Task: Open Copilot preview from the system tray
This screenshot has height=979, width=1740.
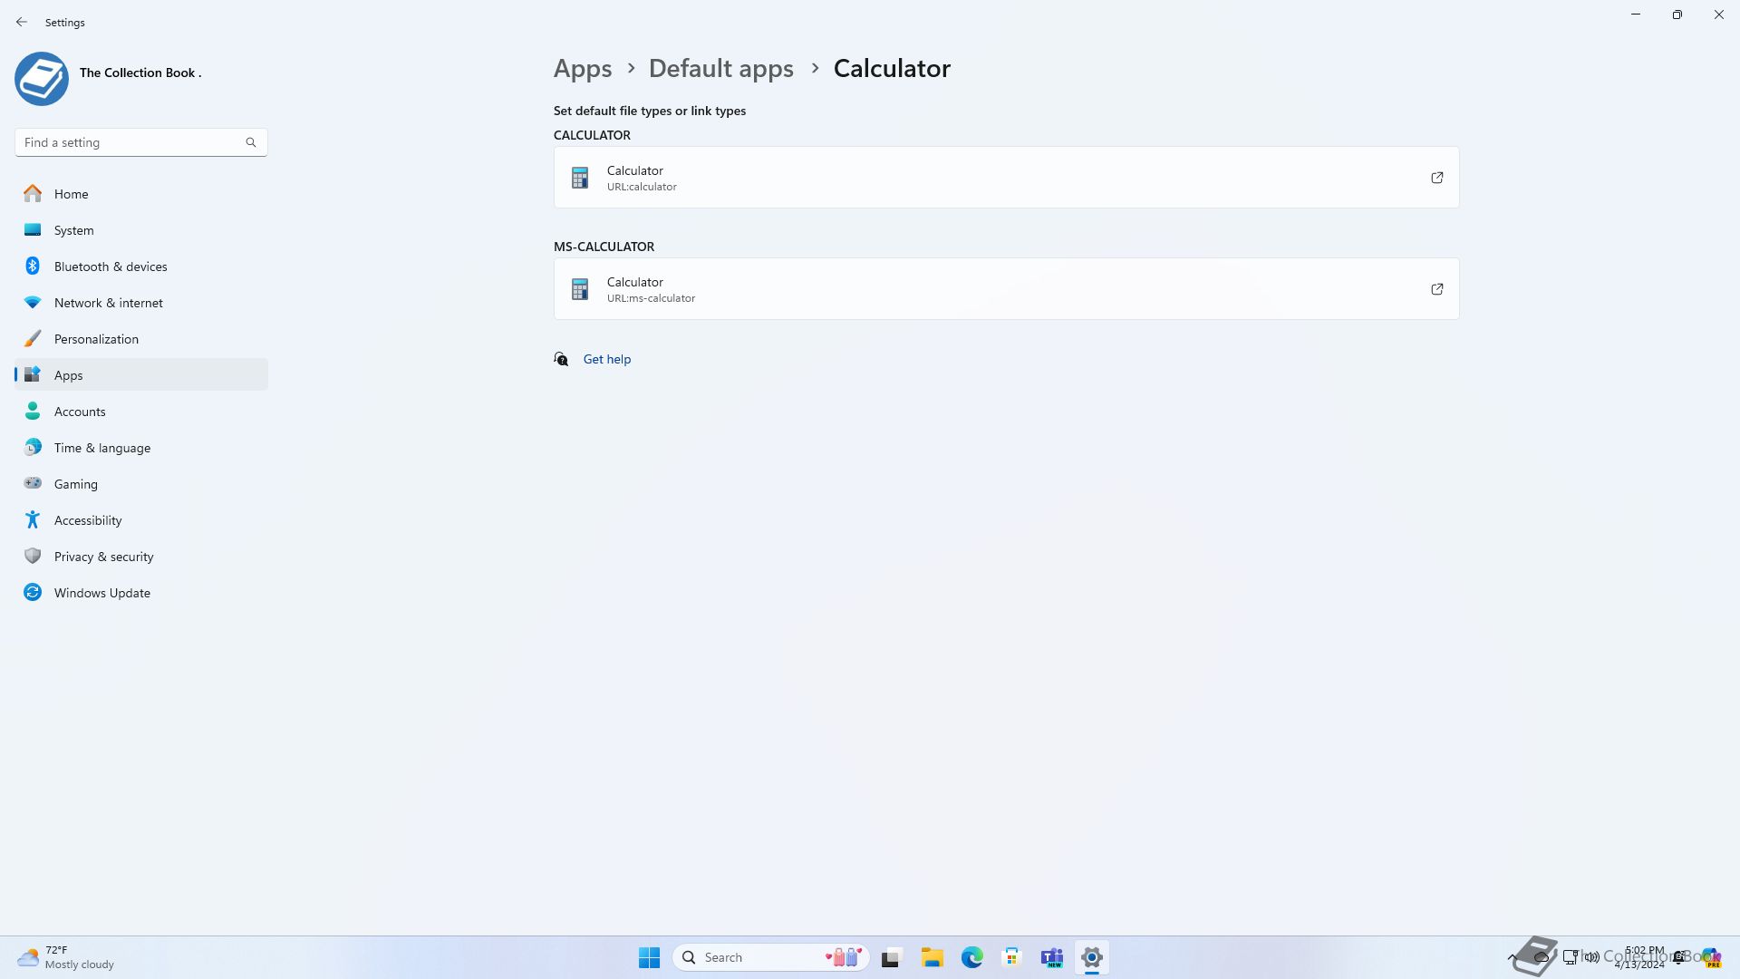Action: pos(1710,957)
